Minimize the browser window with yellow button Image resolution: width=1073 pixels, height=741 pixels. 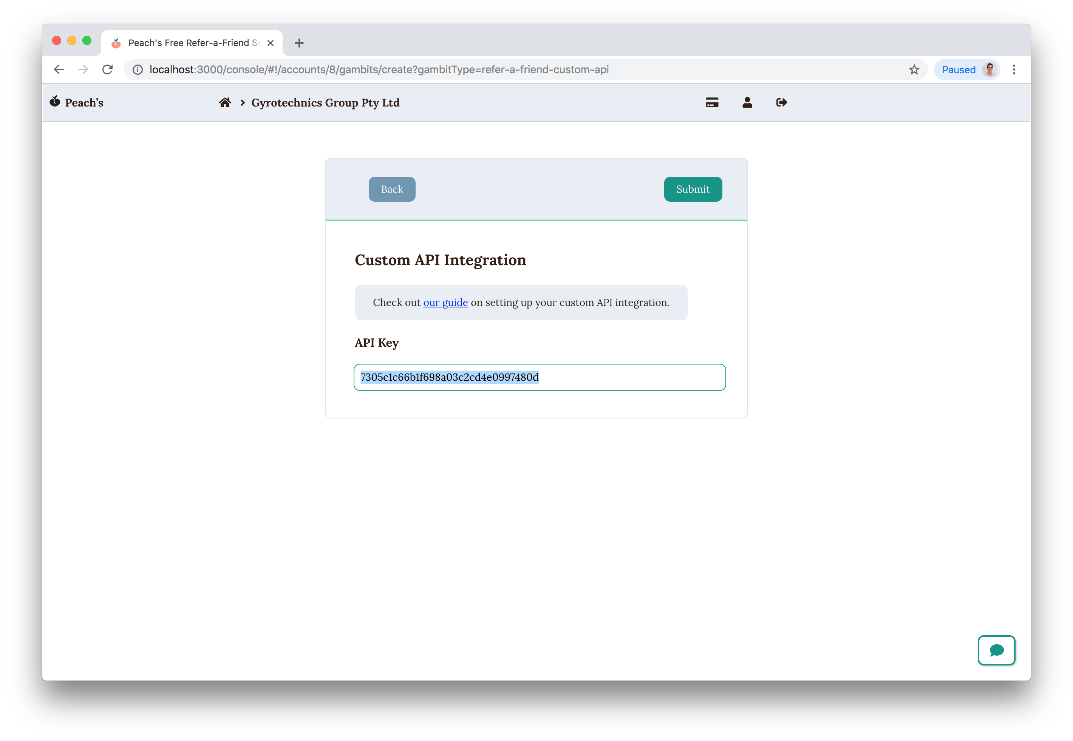tap(71, 40)
